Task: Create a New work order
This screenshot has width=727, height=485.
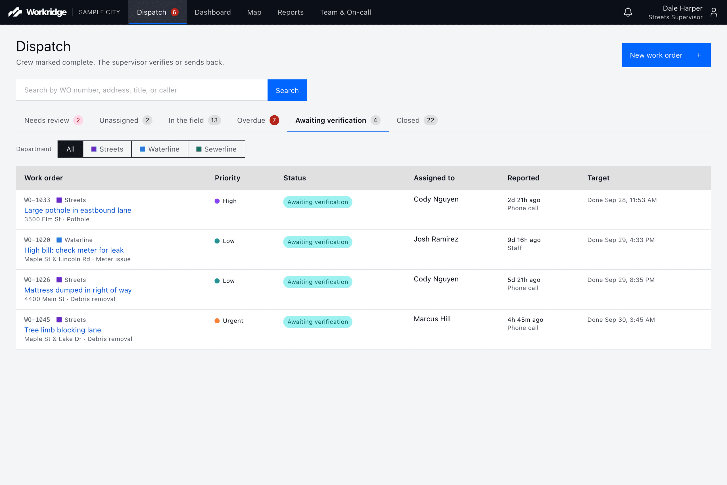Action: click(666, 55)
